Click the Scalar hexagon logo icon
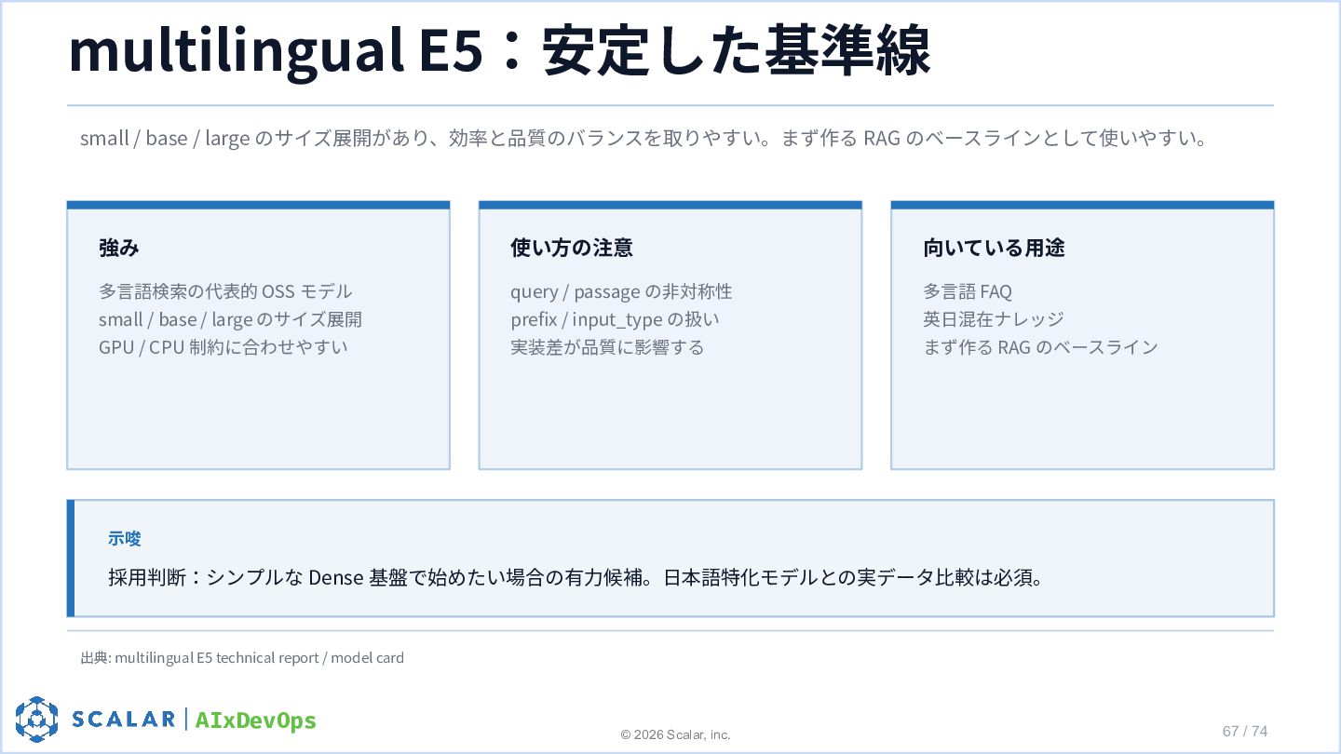 click(37, 719)
